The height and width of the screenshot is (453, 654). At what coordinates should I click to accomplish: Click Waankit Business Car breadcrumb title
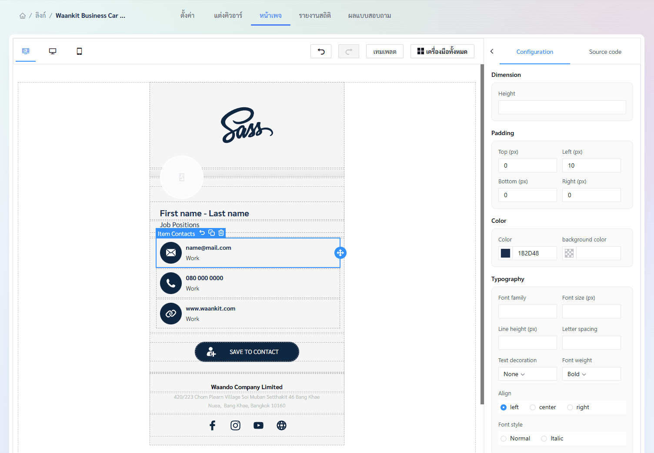tap(90, 16)
